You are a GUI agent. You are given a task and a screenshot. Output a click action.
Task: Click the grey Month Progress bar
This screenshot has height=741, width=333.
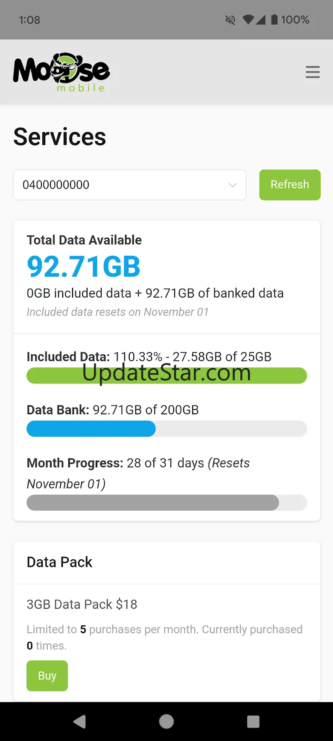coord(152,502)
